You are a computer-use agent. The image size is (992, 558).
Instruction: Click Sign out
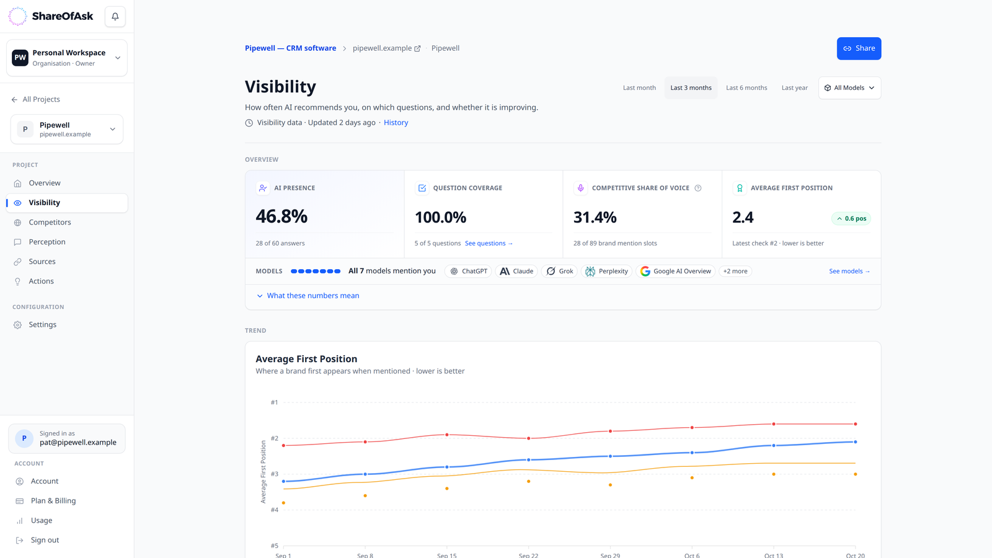click(67, 540)
